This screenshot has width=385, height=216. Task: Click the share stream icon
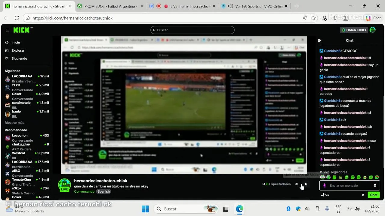pyautogui.click(x=296, y=184)
